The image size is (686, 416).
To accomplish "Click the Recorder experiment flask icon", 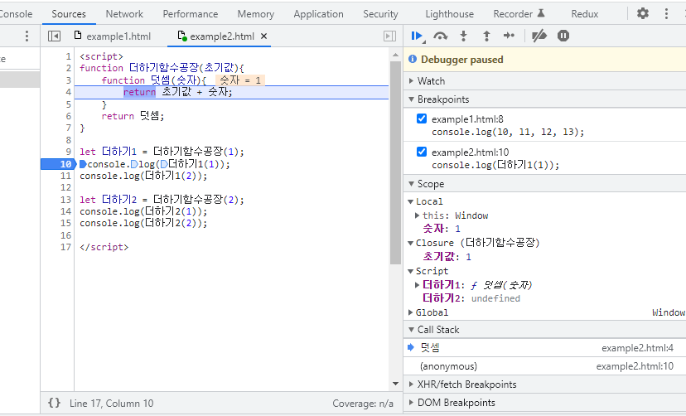I will point(541,13).
